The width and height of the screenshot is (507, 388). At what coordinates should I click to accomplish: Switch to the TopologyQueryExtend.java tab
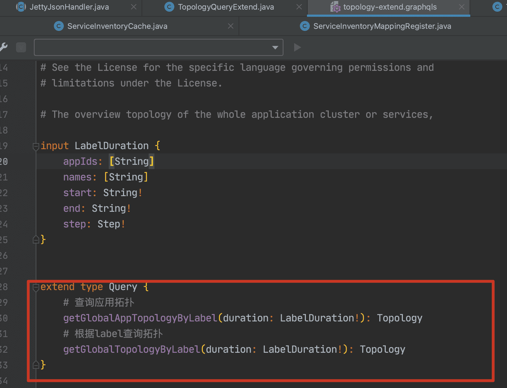coord(226,7)
